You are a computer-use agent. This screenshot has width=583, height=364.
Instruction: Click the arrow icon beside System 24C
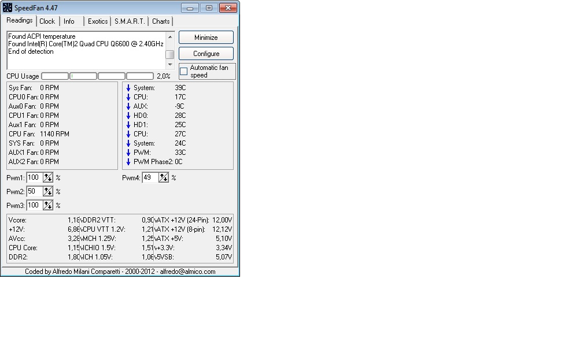click(128, 143)
